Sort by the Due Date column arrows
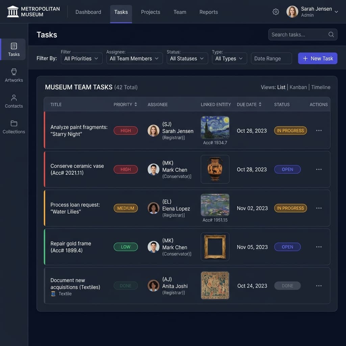The image size is (346, 346). (260, 104)
